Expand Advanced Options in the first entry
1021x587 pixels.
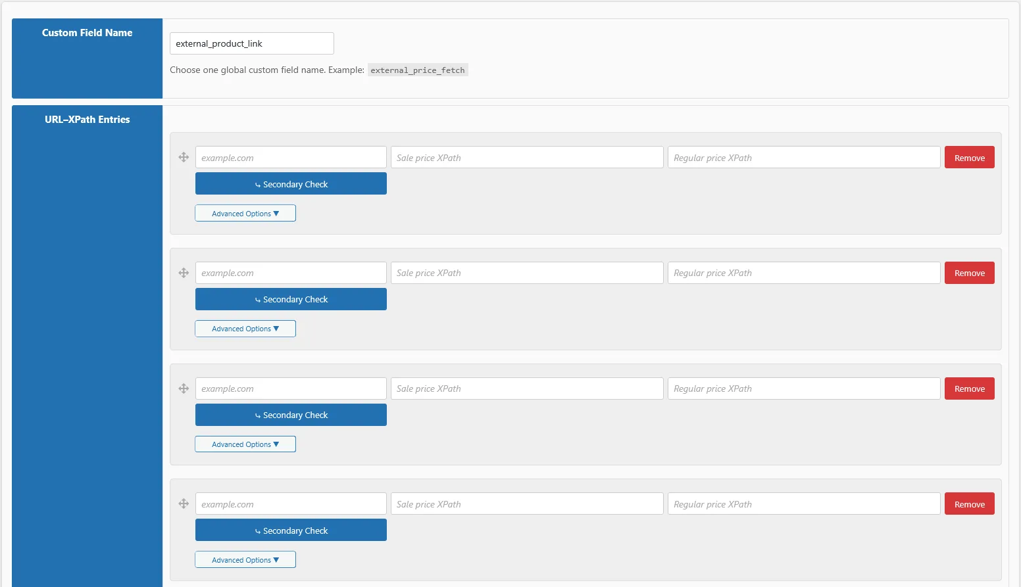(245, 213)
